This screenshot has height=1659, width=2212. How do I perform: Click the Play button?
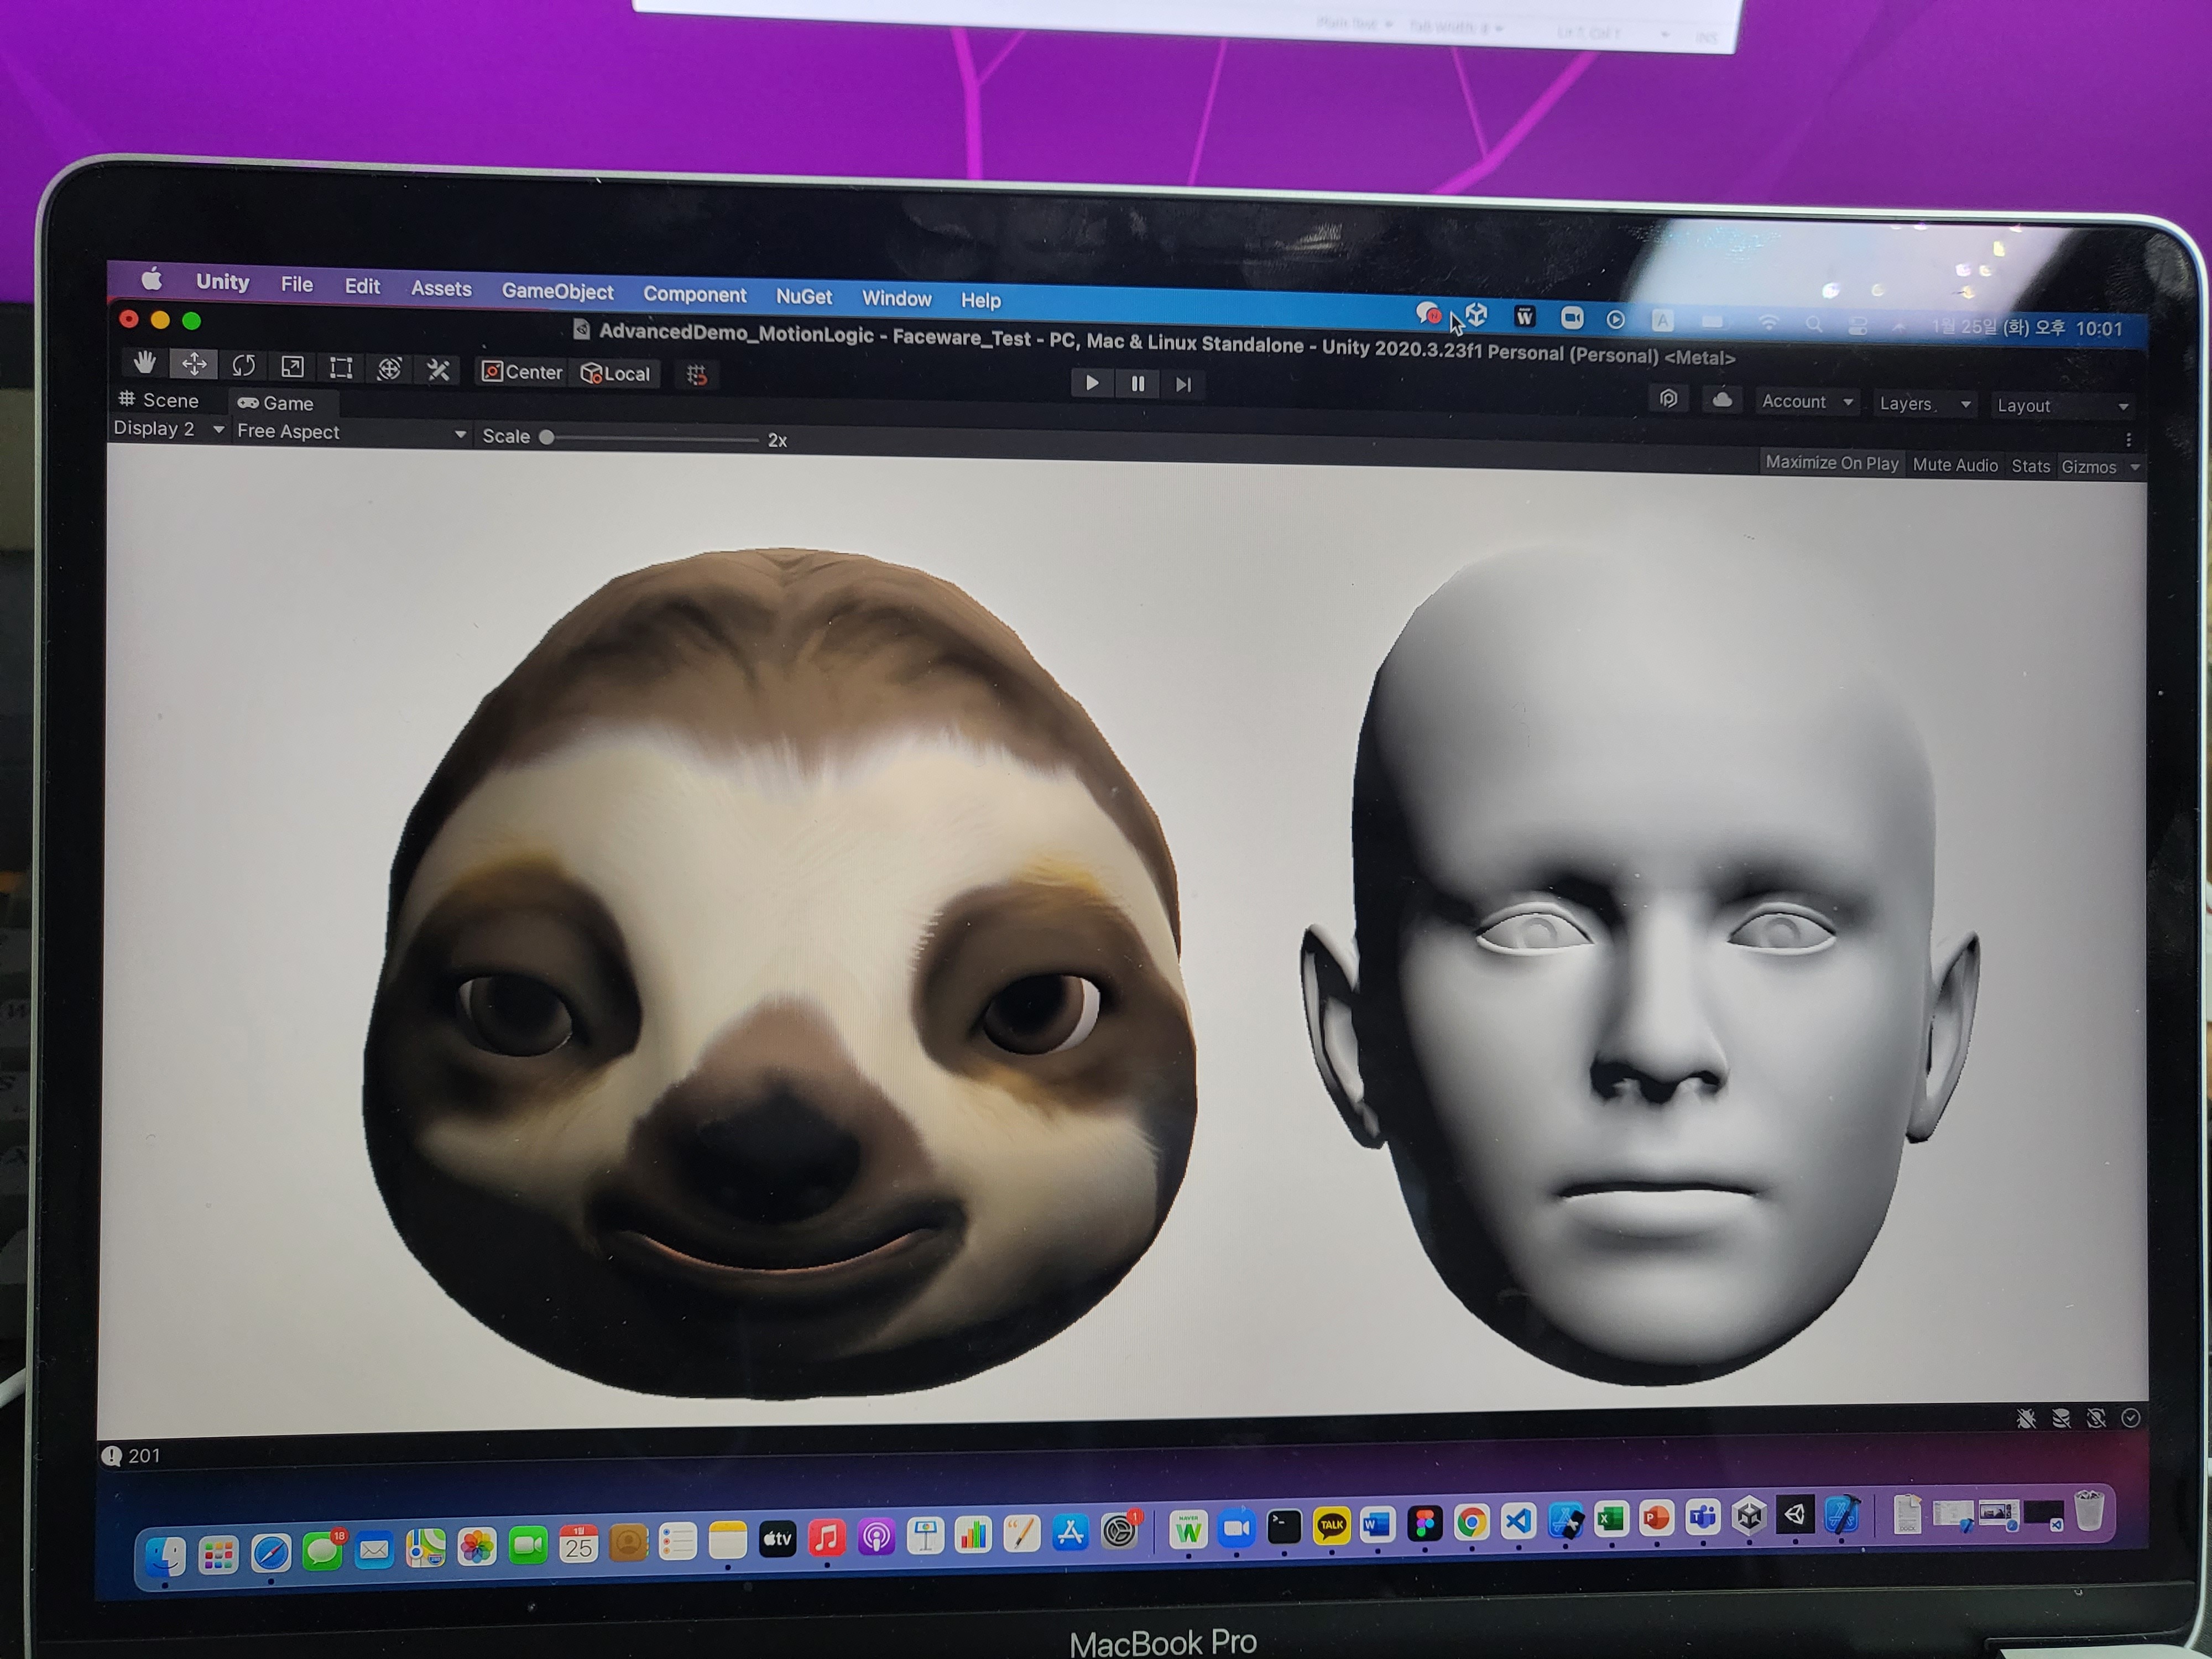pos(1091,383)
